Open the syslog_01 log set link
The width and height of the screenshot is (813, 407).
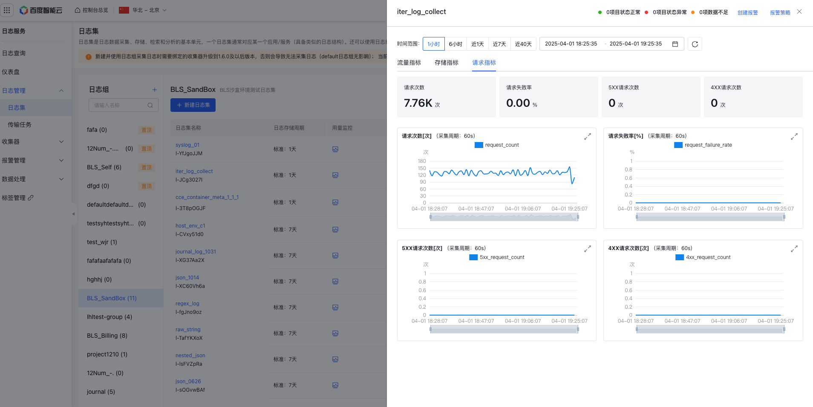coord(187,145)
